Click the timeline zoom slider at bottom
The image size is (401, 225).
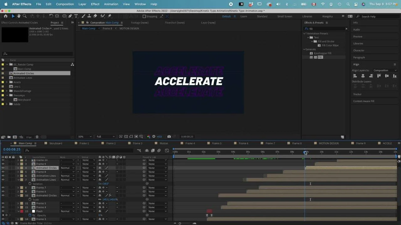(x=180, y=223)
